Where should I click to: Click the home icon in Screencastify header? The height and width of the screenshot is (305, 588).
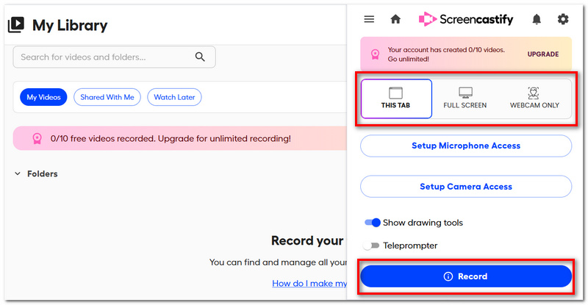point(395,19)
